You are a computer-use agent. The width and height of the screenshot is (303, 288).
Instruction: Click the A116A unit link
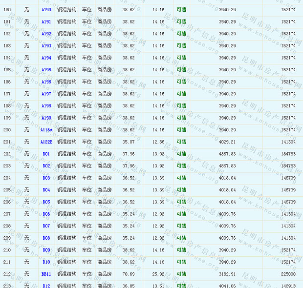pos(46,130)
